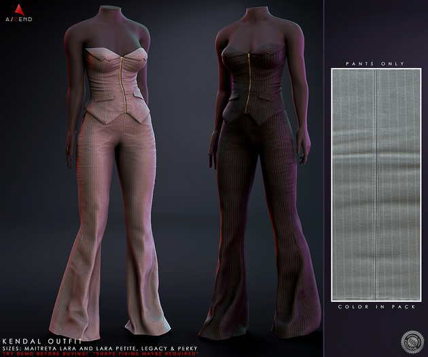This screenshot has height=357, width=428.
Task: Select the gray pinstripe fabric swatch
Action: tap(376, 185)
